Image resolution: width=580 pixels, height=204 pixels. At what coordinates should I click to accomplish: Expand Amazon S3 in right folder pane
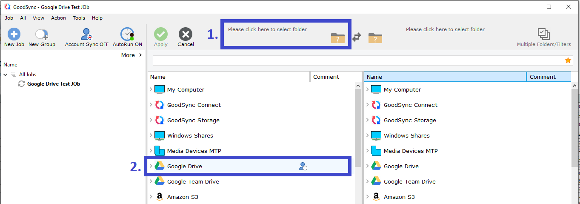[x=368, y=197]
